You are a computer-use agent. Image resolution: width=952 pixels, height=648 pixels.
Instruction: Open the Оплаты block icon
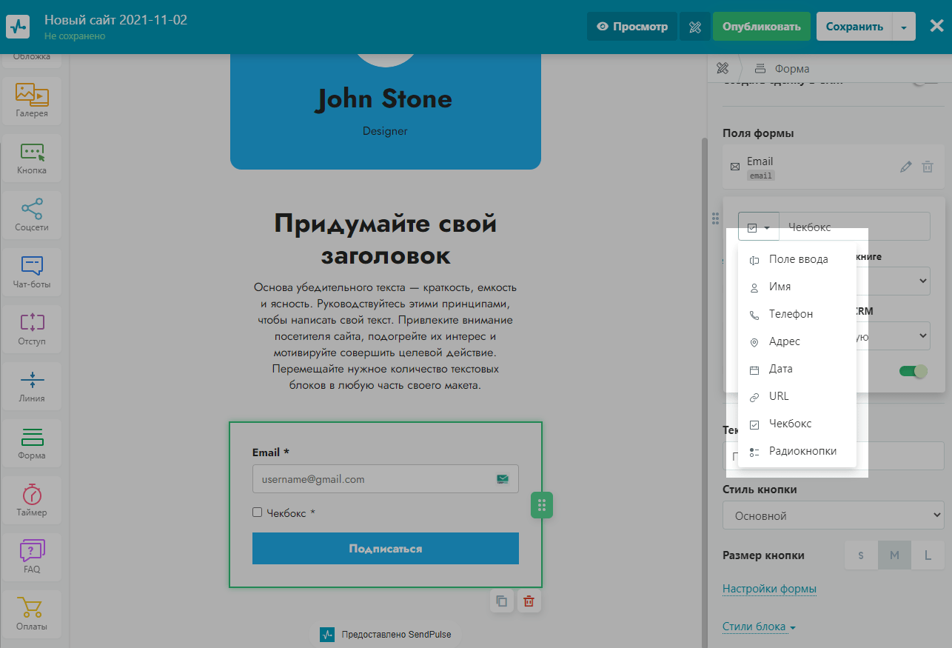pyautogui.click(x=32, y=614)
